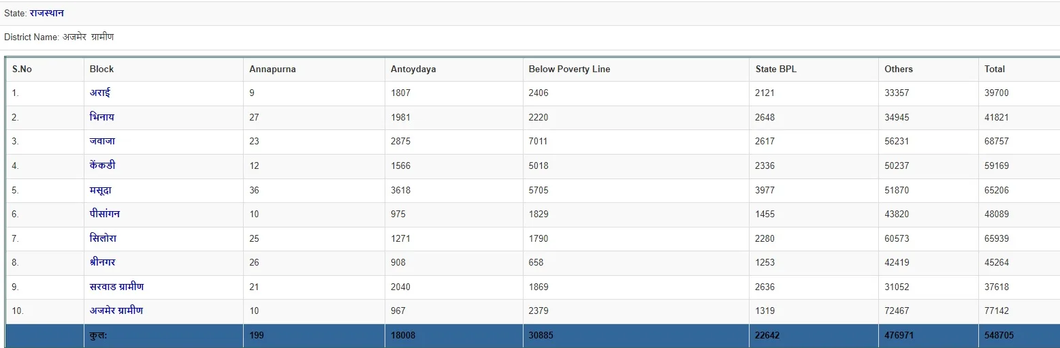Select the total value 39700

[997, 93]
